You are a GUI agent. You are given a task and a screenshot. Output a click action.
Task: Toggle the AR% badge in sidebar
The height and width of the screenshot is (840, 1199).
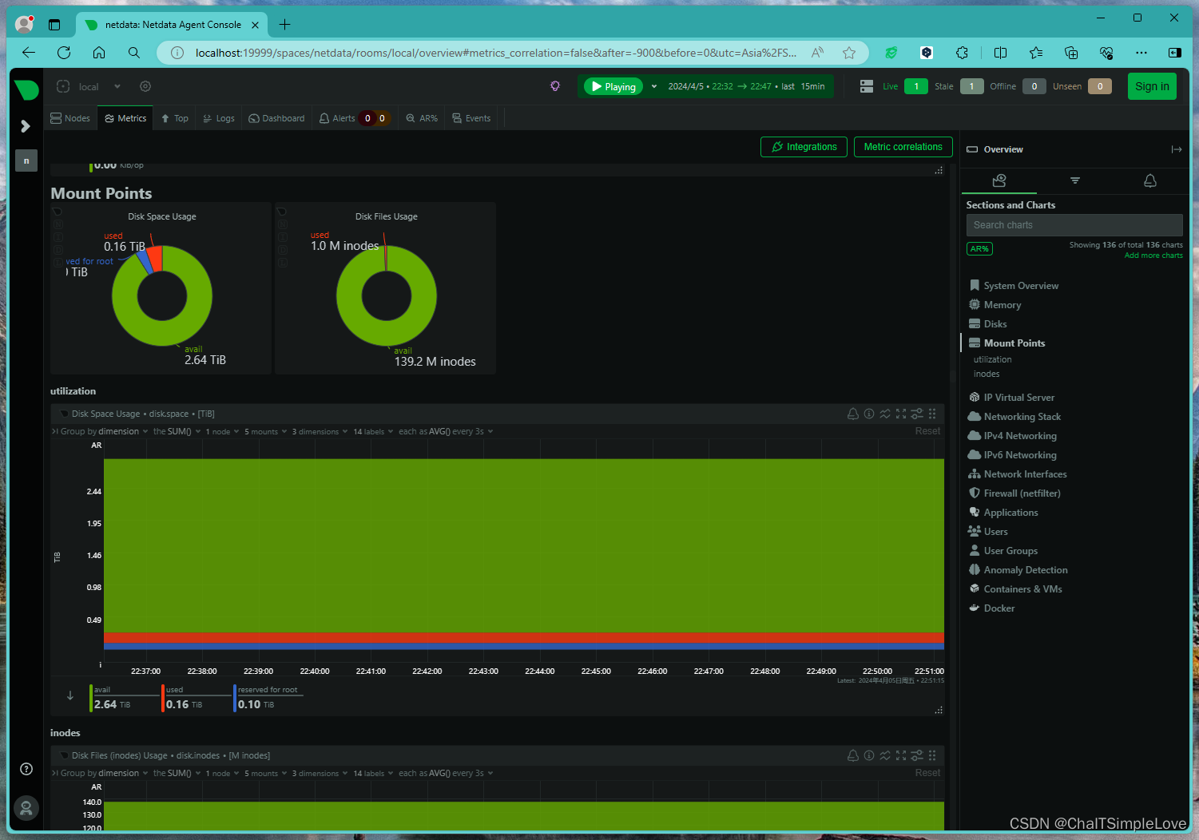pyautogui.click(x=979, y=248)
